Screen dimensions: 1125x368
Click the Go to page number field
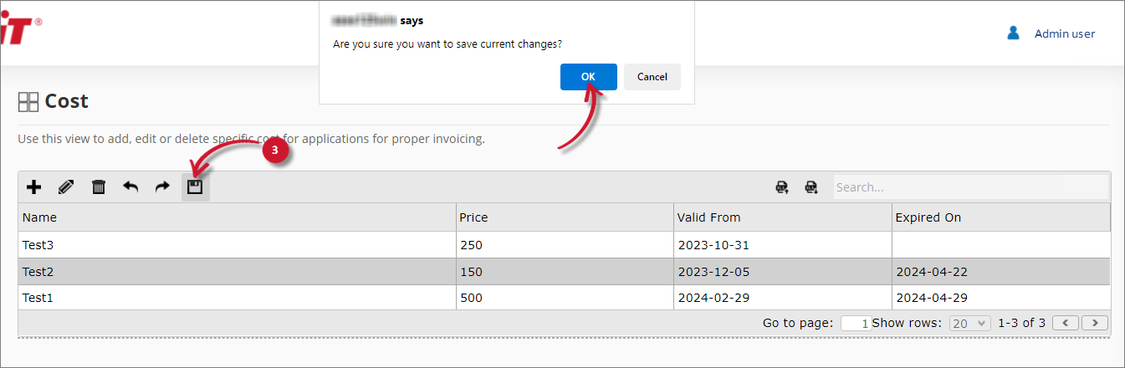856,323
